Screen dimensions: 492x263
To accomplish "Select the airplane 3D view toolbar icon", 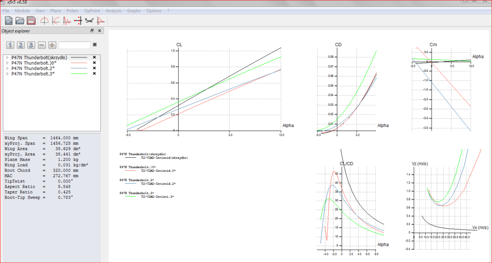I will click(x=89, y=20).
